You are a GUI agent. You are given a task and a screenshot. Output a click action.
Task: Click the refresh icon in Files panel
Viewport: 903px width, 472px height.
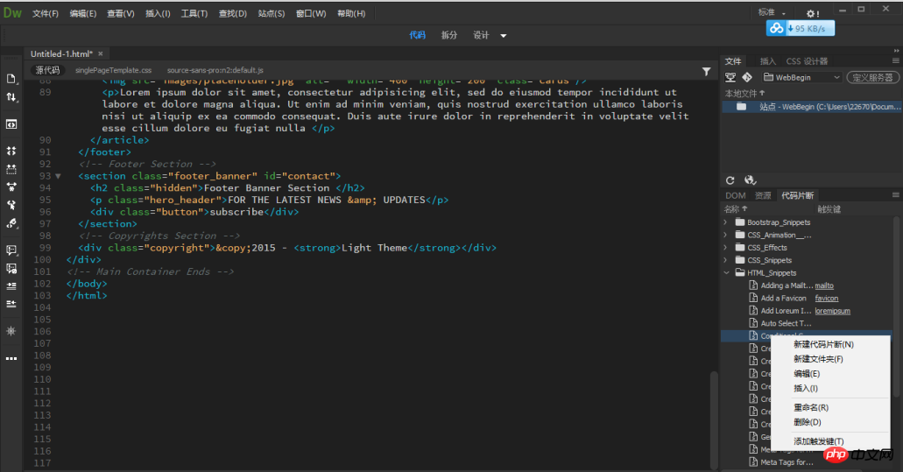pos(730,180)
